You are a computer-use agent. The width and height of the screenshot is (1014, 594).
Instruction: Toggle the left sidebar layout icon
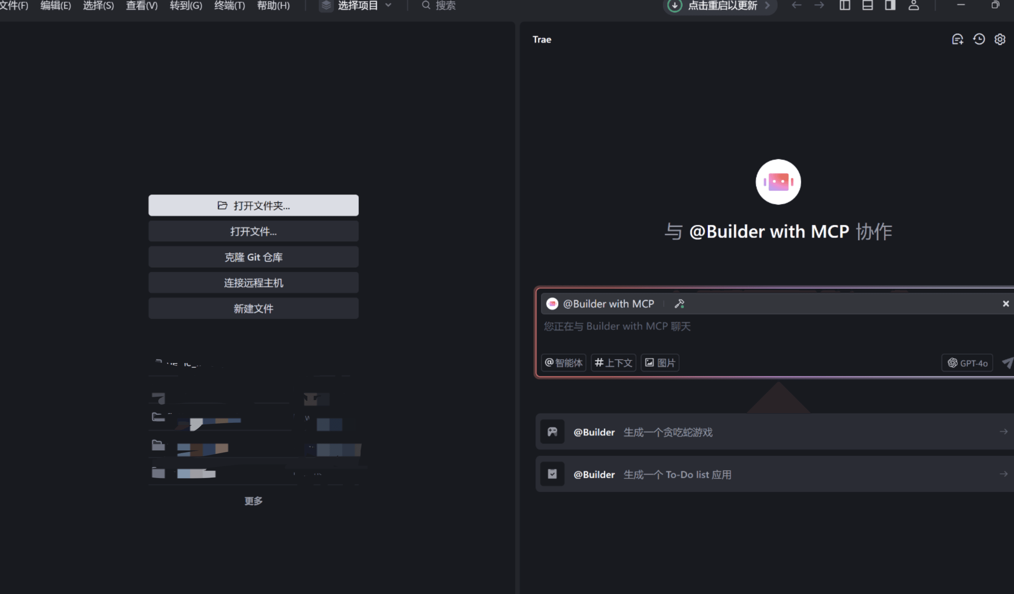[845, 6]
